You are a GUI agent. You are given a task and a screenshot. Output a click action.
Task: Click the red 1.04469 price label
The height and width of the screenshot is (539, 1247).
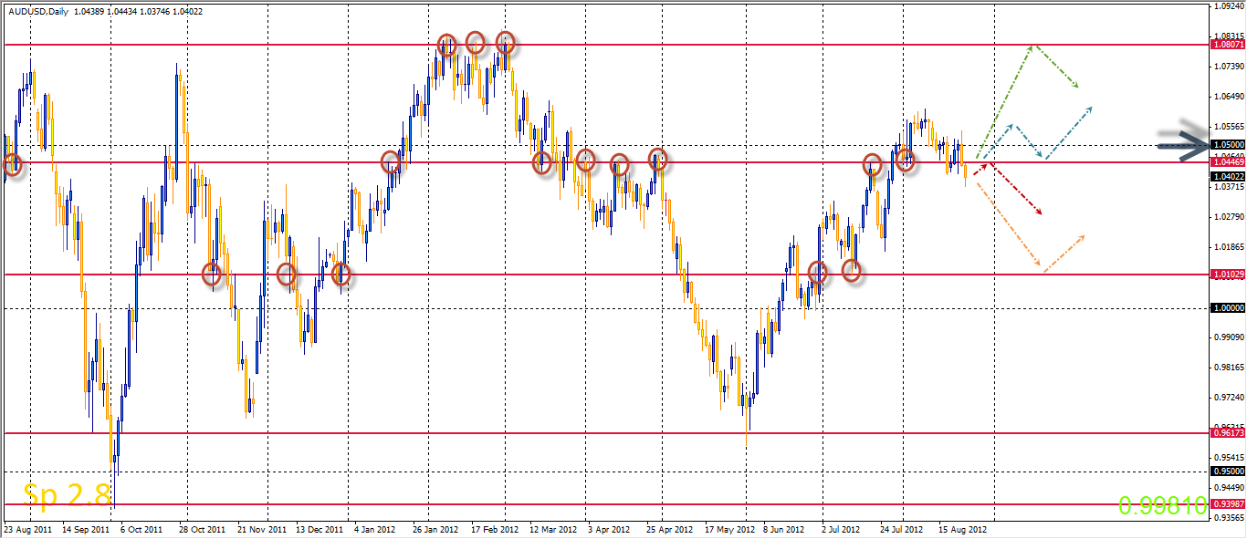(1226, 162)
